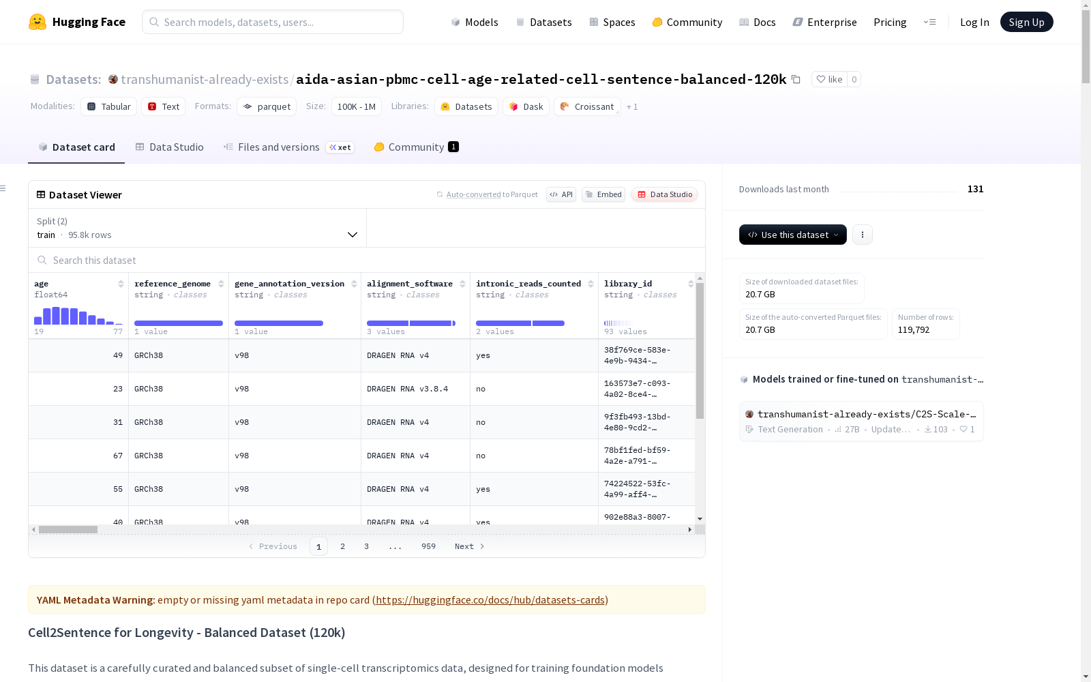Go to Datasets in top navigation
1091x682 pixels.
[x=543, y=22]
